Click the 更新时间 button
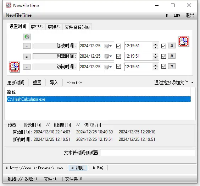The height and width of the screenshot is (186, 200). coord(16,83)
